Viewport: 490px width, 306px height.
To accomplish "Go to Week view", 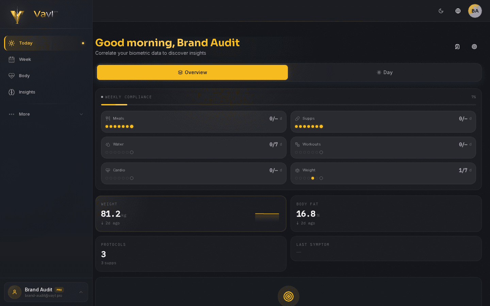I will (x=46, y=60).
